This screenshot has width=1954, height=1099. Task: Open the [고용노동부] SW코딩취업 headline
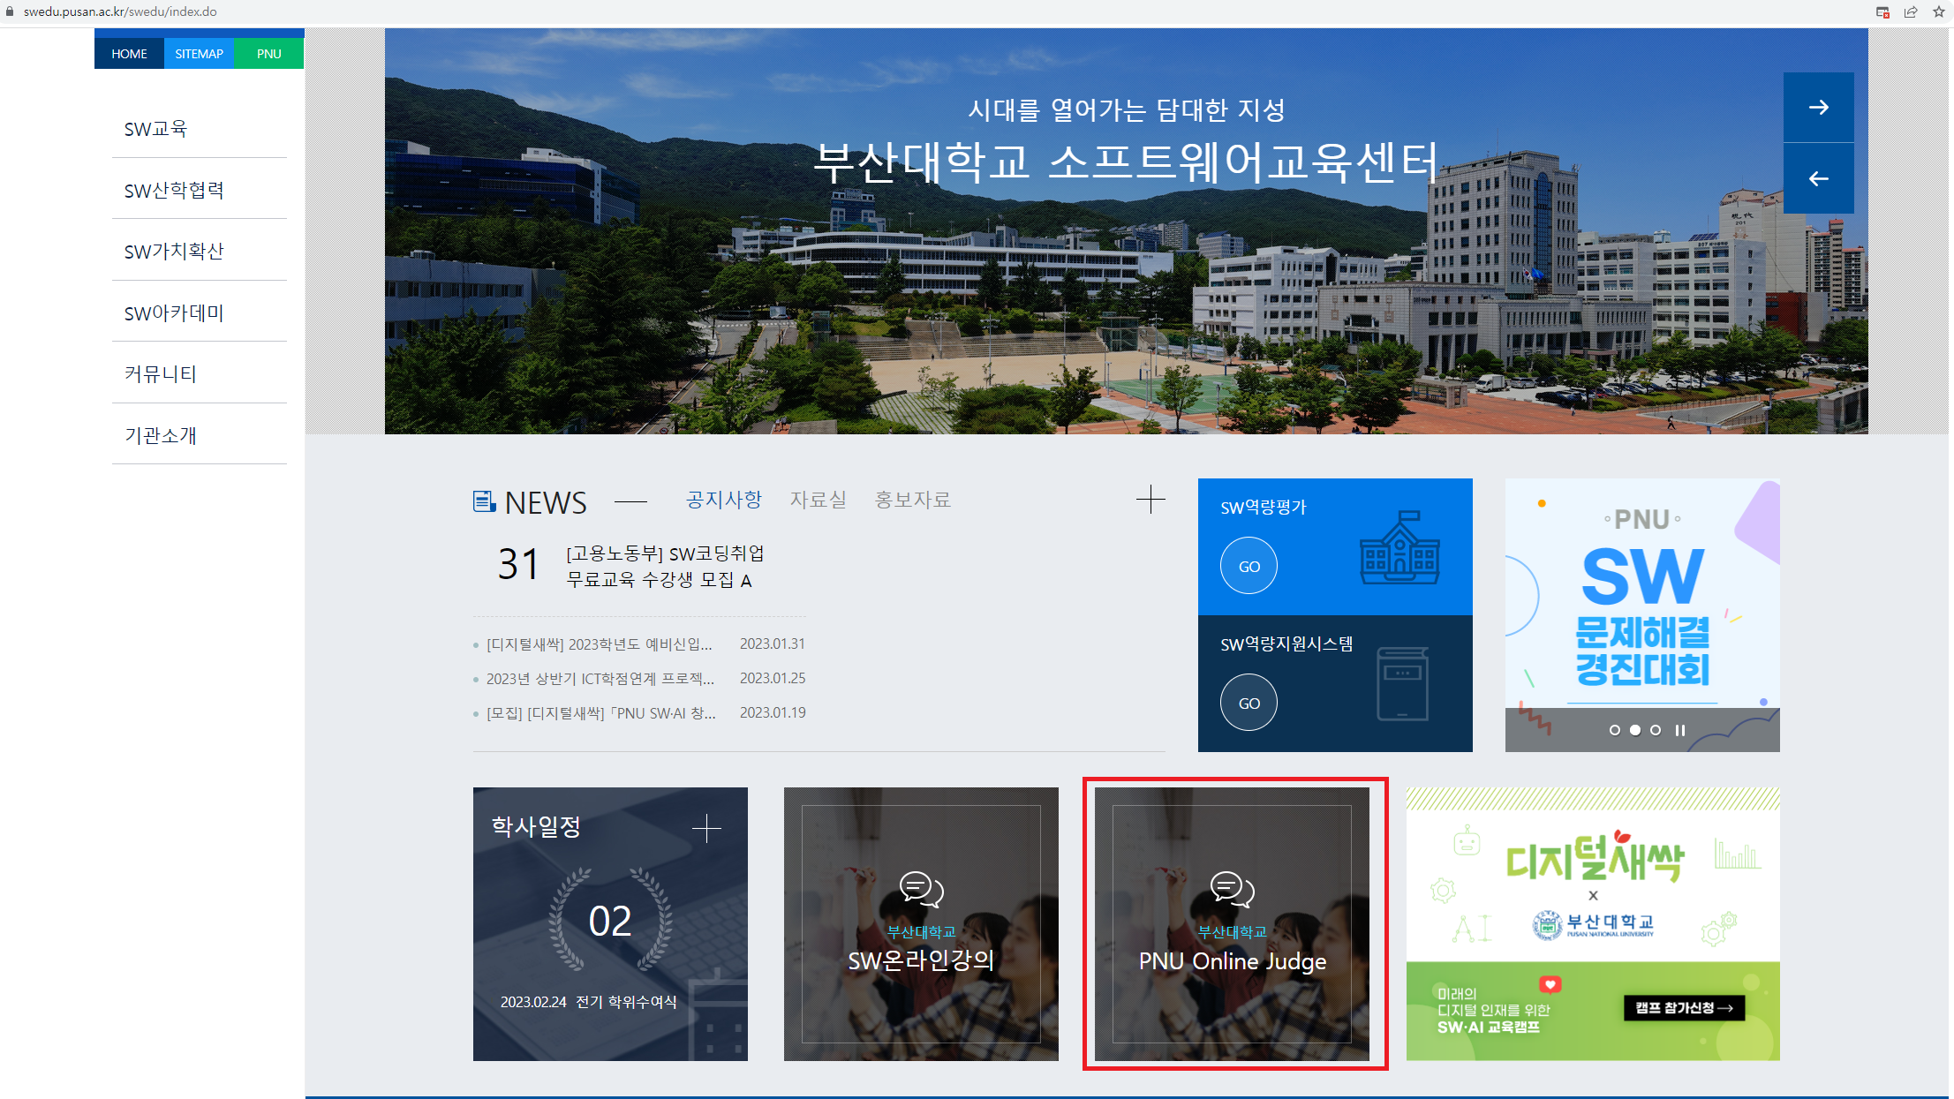(665, 567)
